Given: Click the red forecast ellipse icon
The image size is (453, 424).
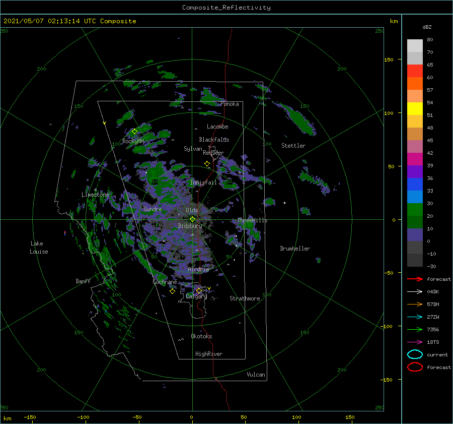Looking at the screenshot, I should [415, 367].
